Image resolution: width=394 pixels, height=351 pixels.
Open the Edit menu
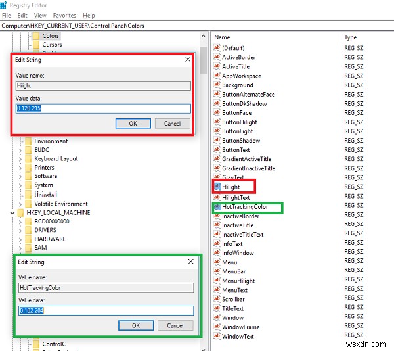click(x=22, y=16)
